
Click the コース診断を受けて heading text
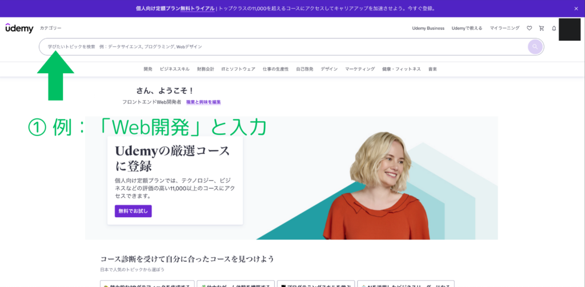point(187,258)
